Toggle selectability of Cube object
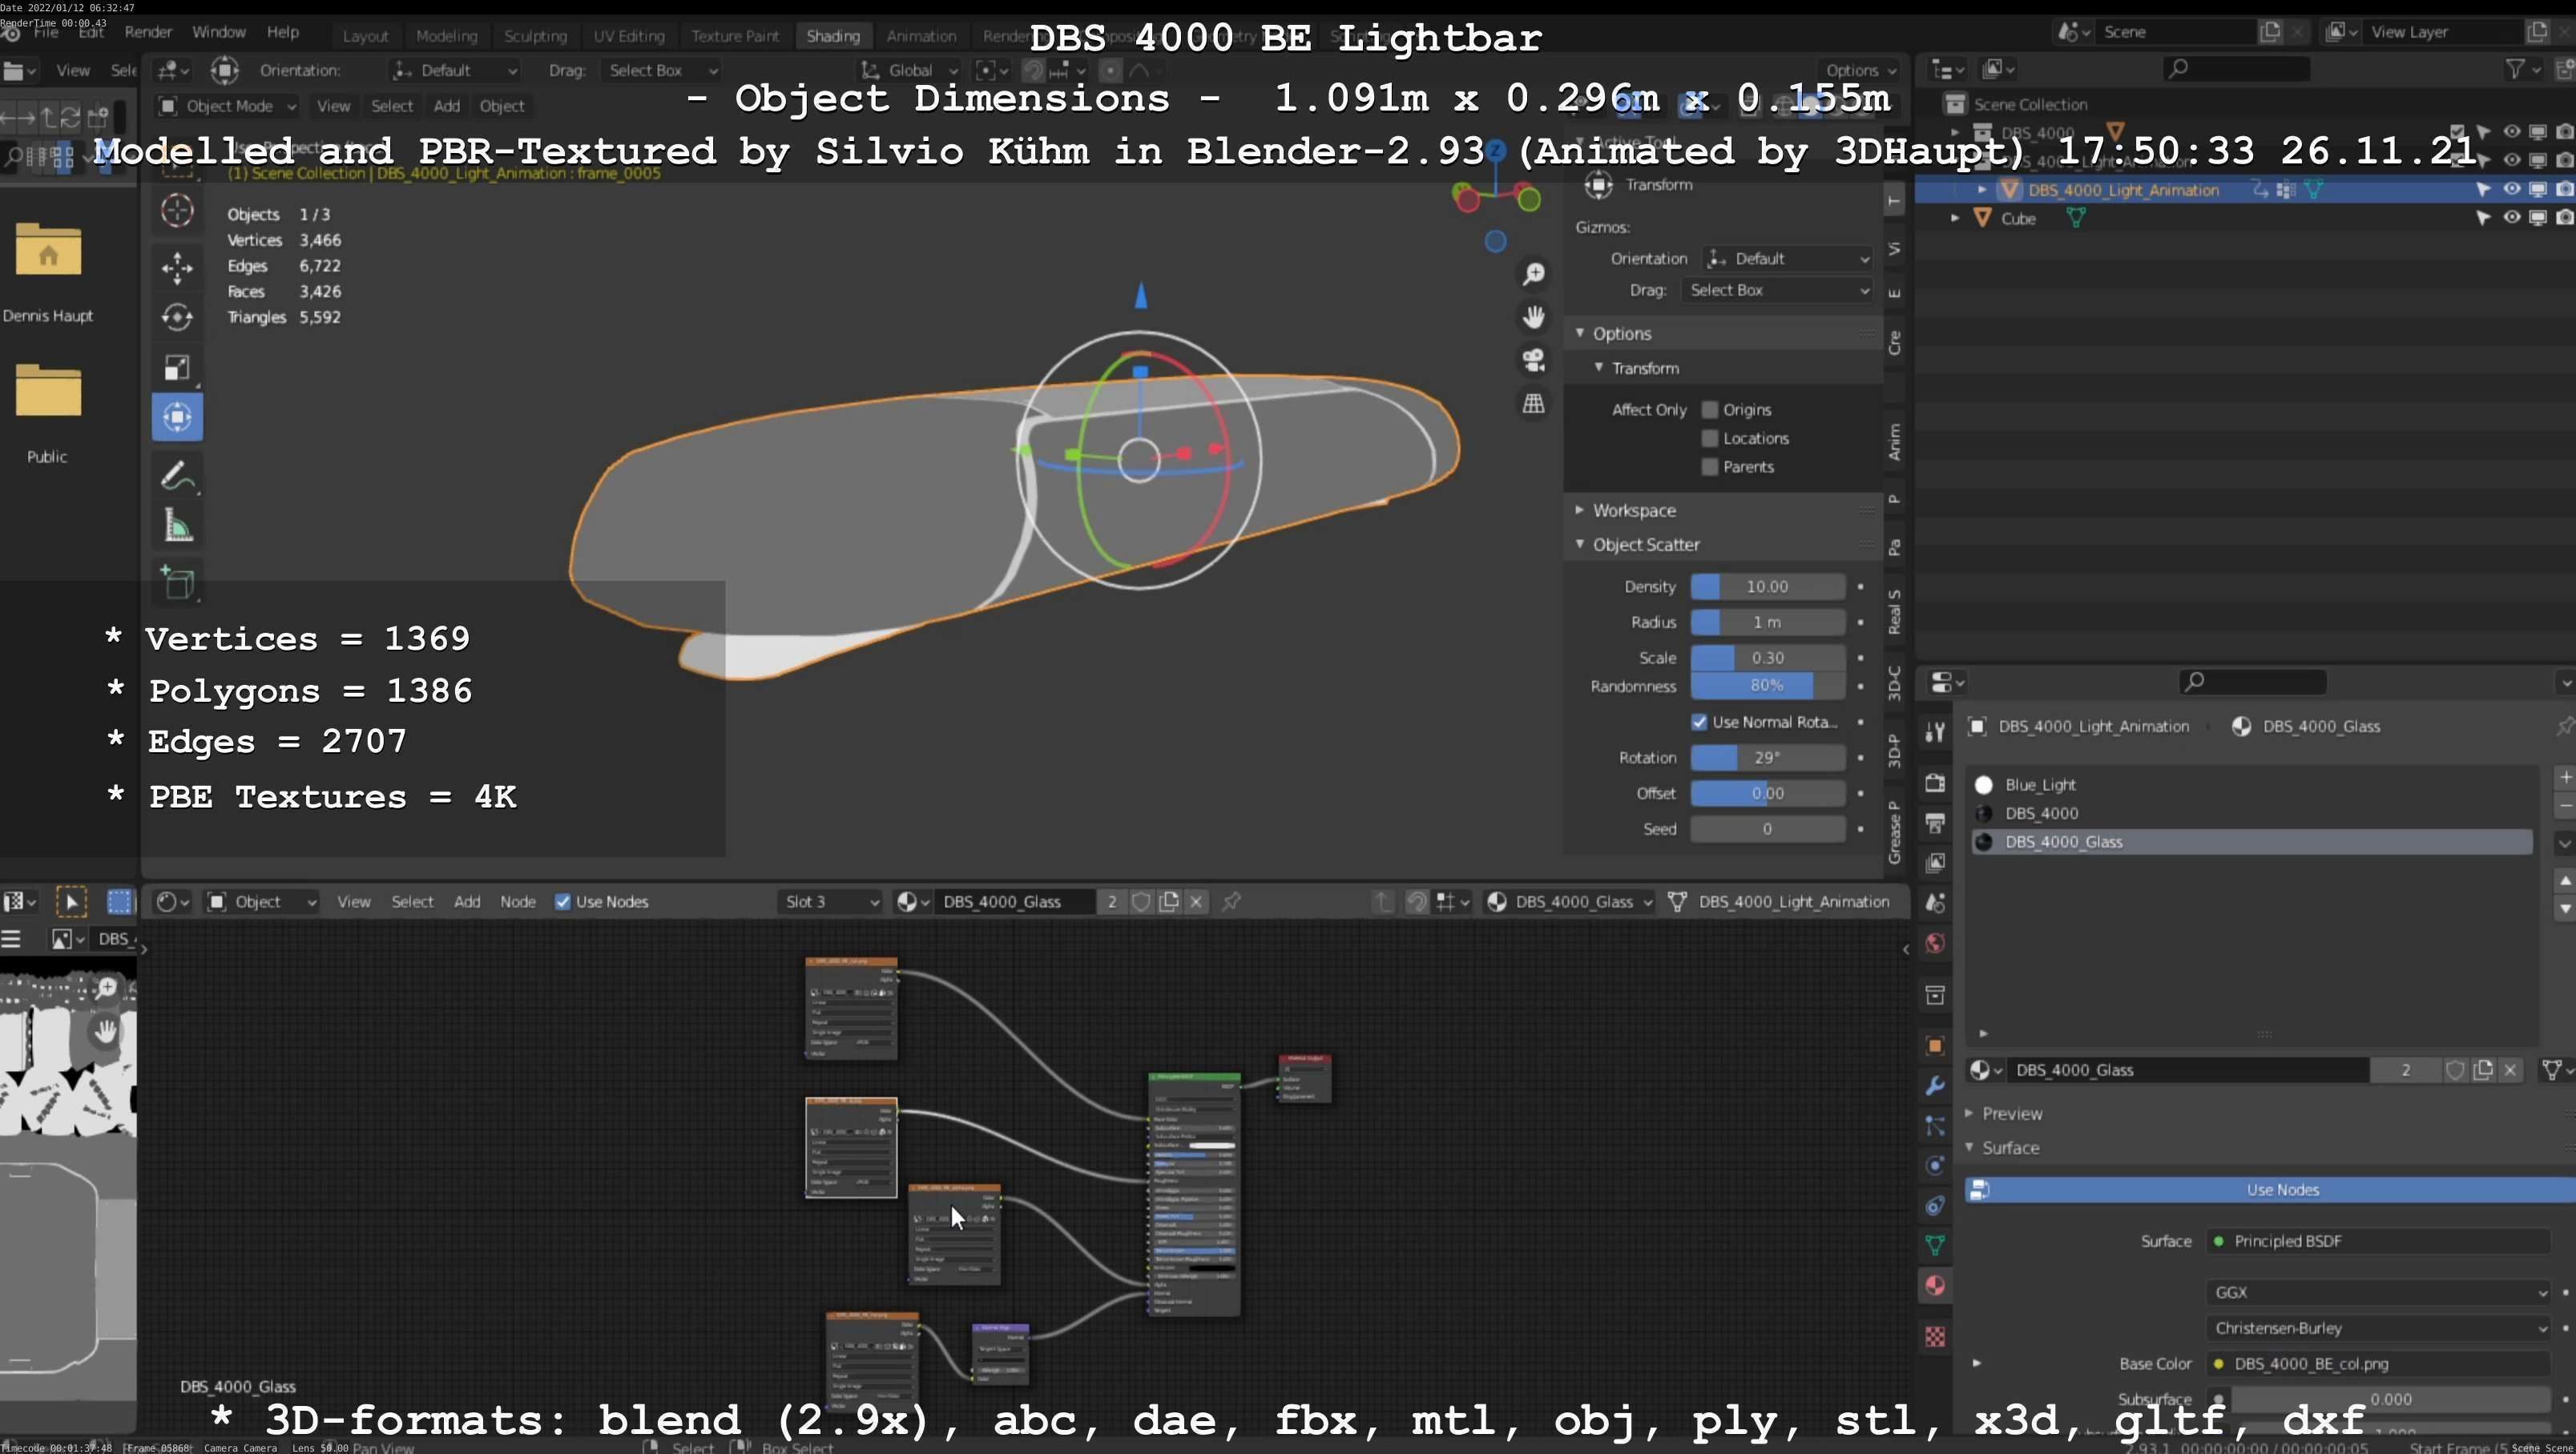This screenshot has width=2576, height=1454. click(2484, 217)
